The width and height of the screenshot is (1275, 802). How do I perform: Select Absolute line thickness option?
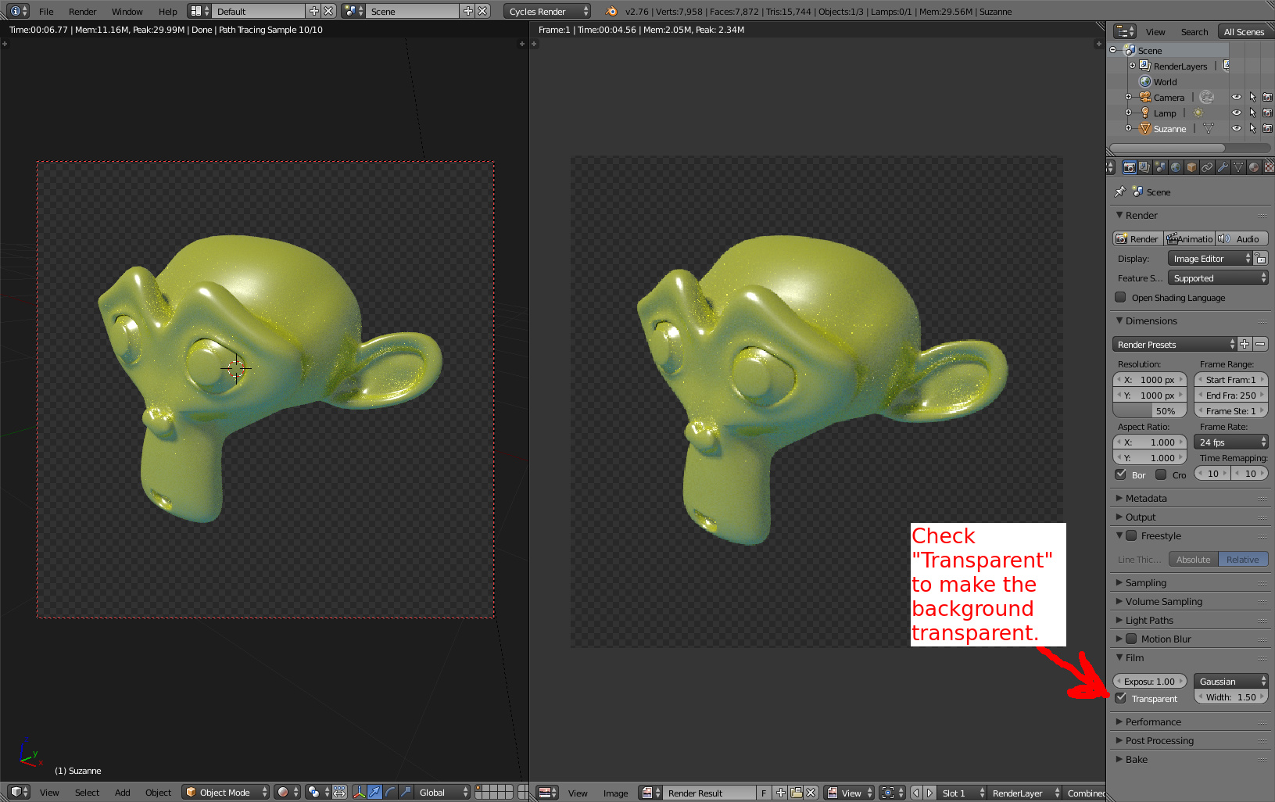coord(1193,559)
